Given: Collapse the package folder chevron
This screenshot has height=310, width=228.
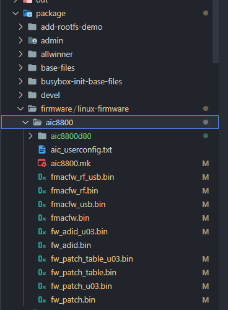Looking at the screenshot, I should coord(15,14).
